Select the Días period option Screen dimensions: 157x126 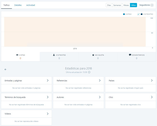click(109, 5)
